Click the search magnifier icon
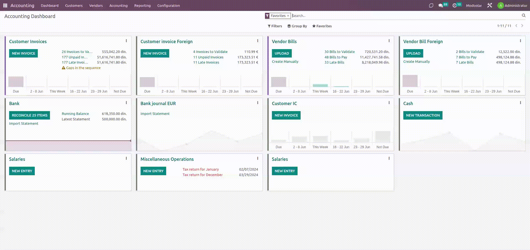The height and width of the screenshot is (250, 530). (x=523, y=16)
